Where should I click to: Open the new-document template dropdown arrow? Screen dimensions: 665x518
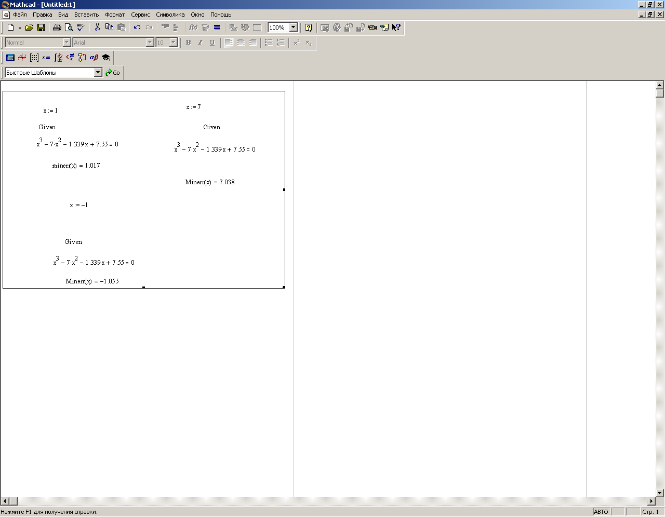tap(20, 28)
